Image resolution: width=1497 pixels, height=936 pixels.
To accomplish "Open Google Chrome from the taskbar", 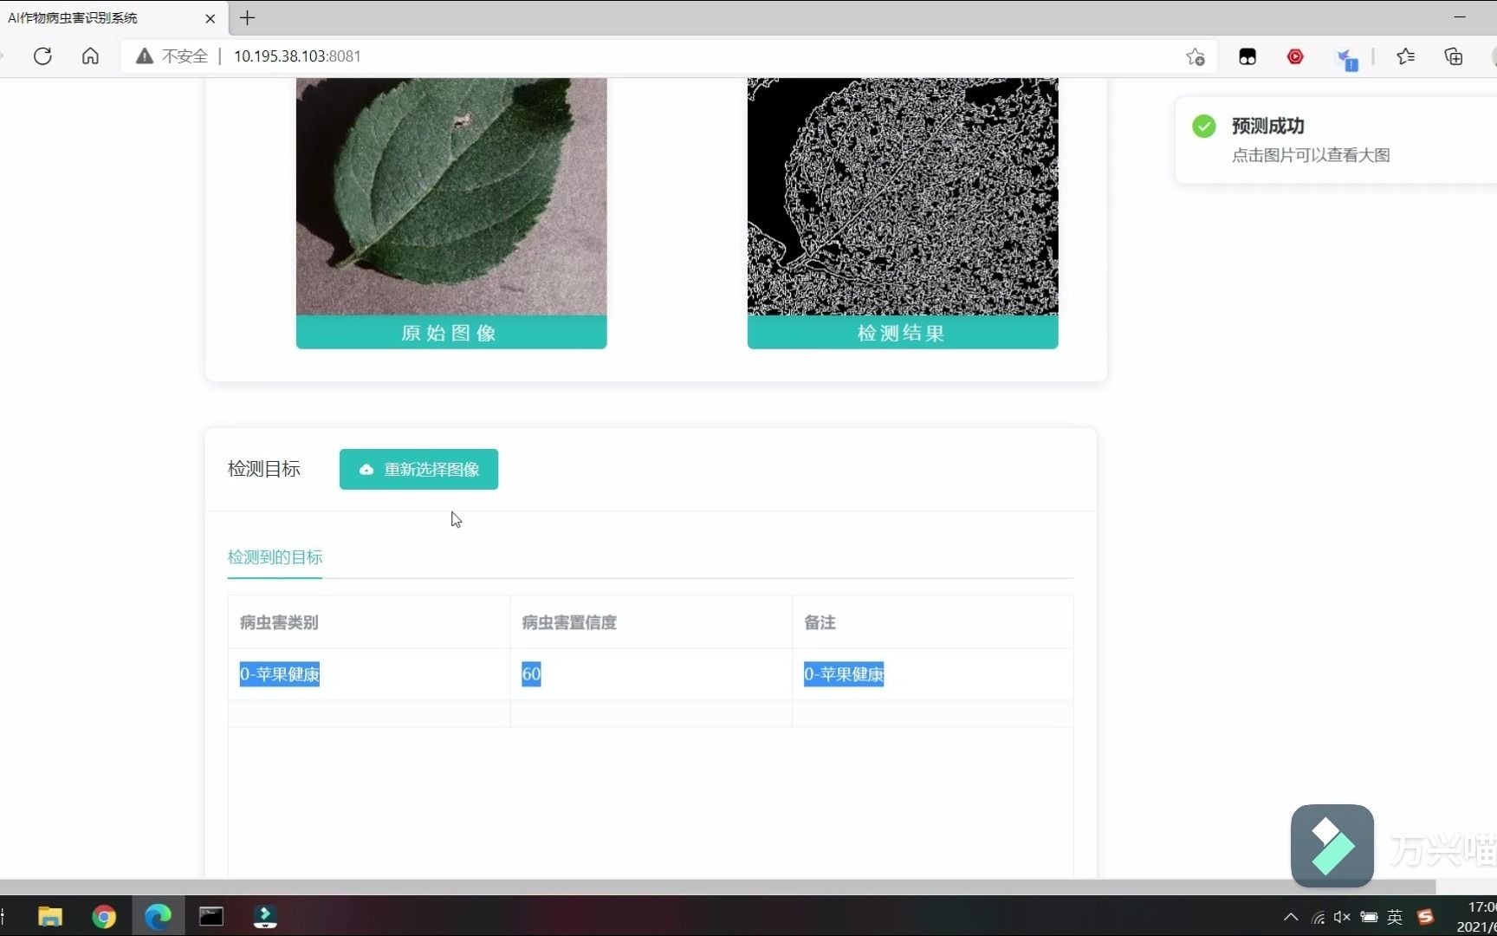I will pos(104,916).
